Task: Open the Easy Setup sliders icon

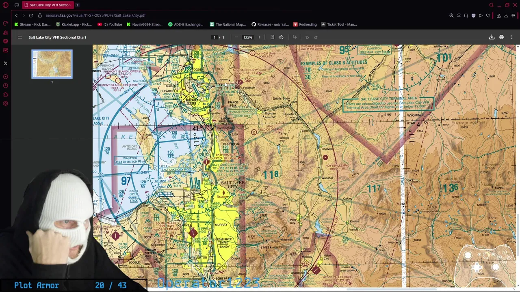Action: (x=513, y=15)
